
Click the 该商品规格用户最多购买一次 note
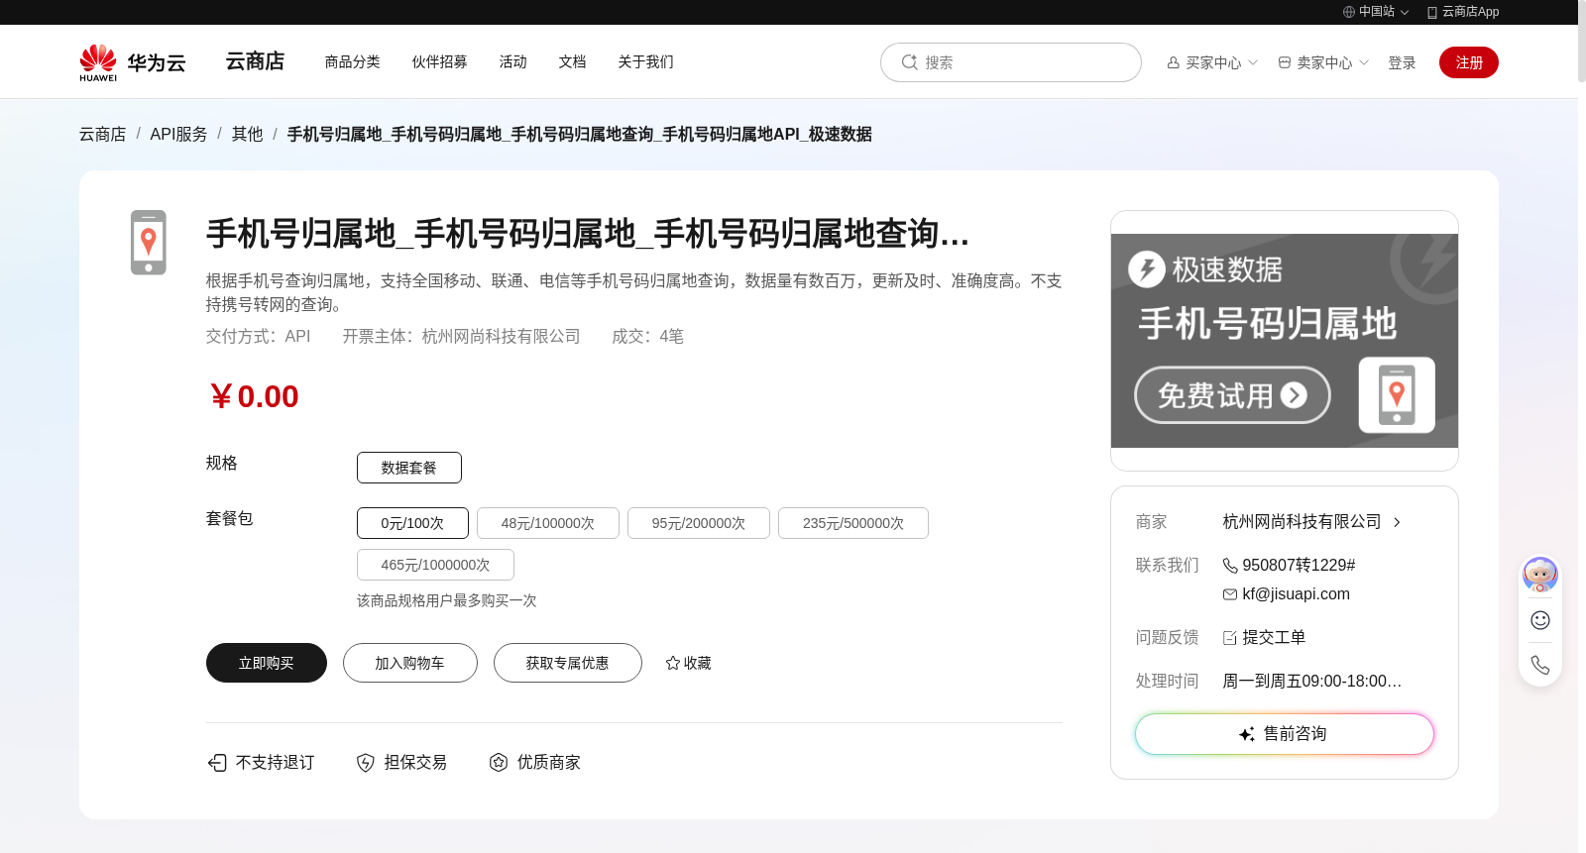coord(447,600)
